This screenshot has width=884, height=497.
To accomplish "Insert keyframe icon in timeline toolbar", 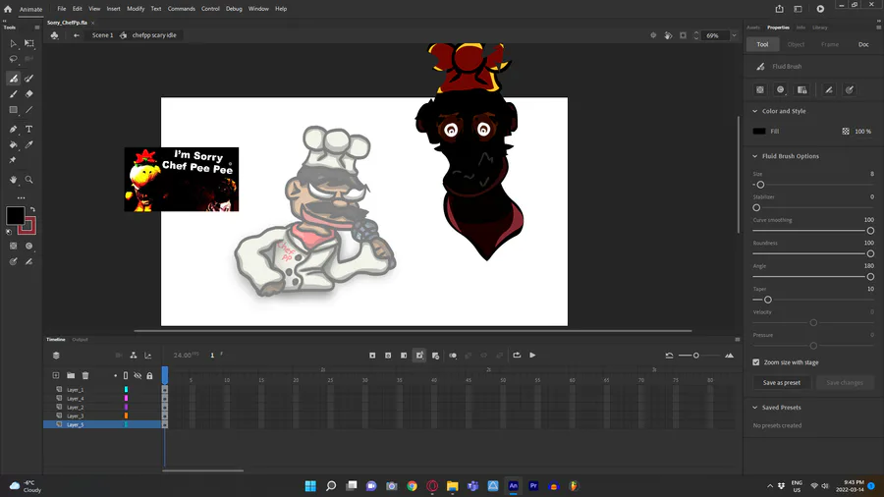I will click(372, 355).
